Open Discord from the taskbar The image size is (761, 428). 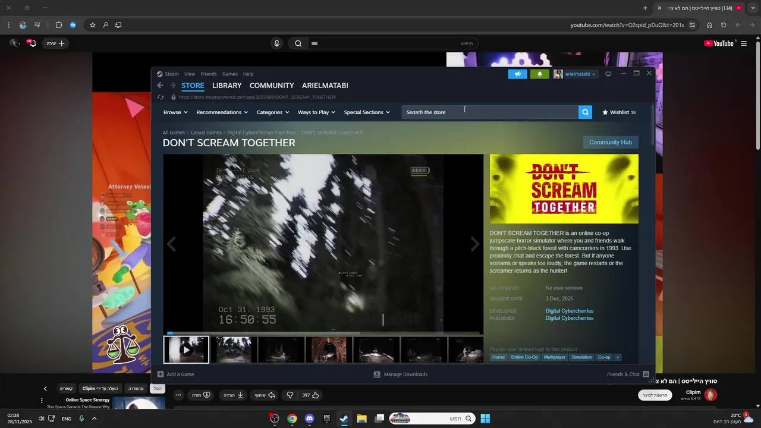(x=309, y=418)
